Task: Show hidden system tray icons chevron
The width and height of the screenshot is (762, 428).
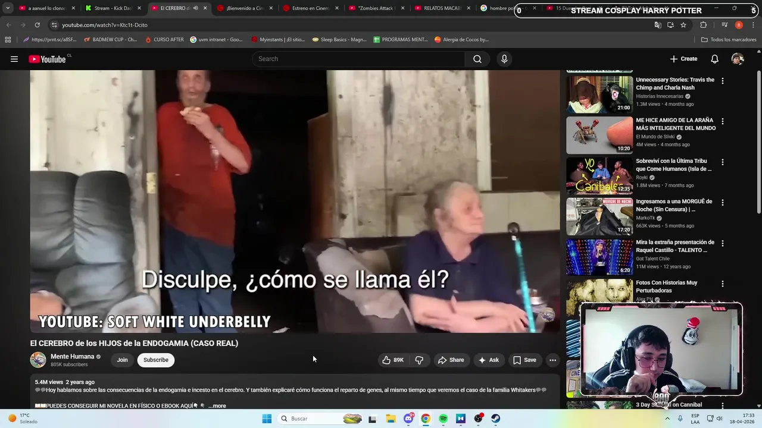Action: tap(667, 418)
